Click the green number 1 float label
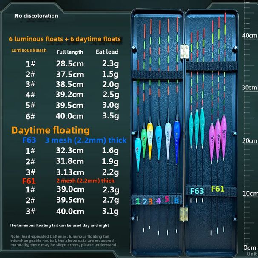 click(138, 201)
